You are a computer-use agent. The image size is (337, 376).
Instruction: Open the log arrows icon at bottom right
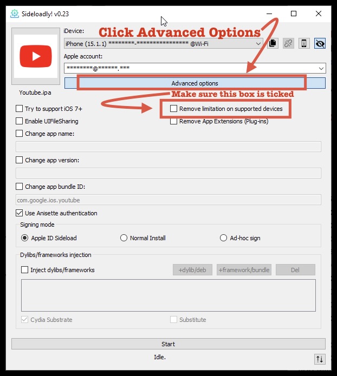tap(320, 359)
